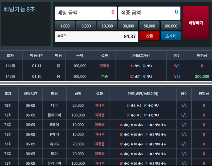Click the 타이 bet cell in 72회 row

pos(54,105)
